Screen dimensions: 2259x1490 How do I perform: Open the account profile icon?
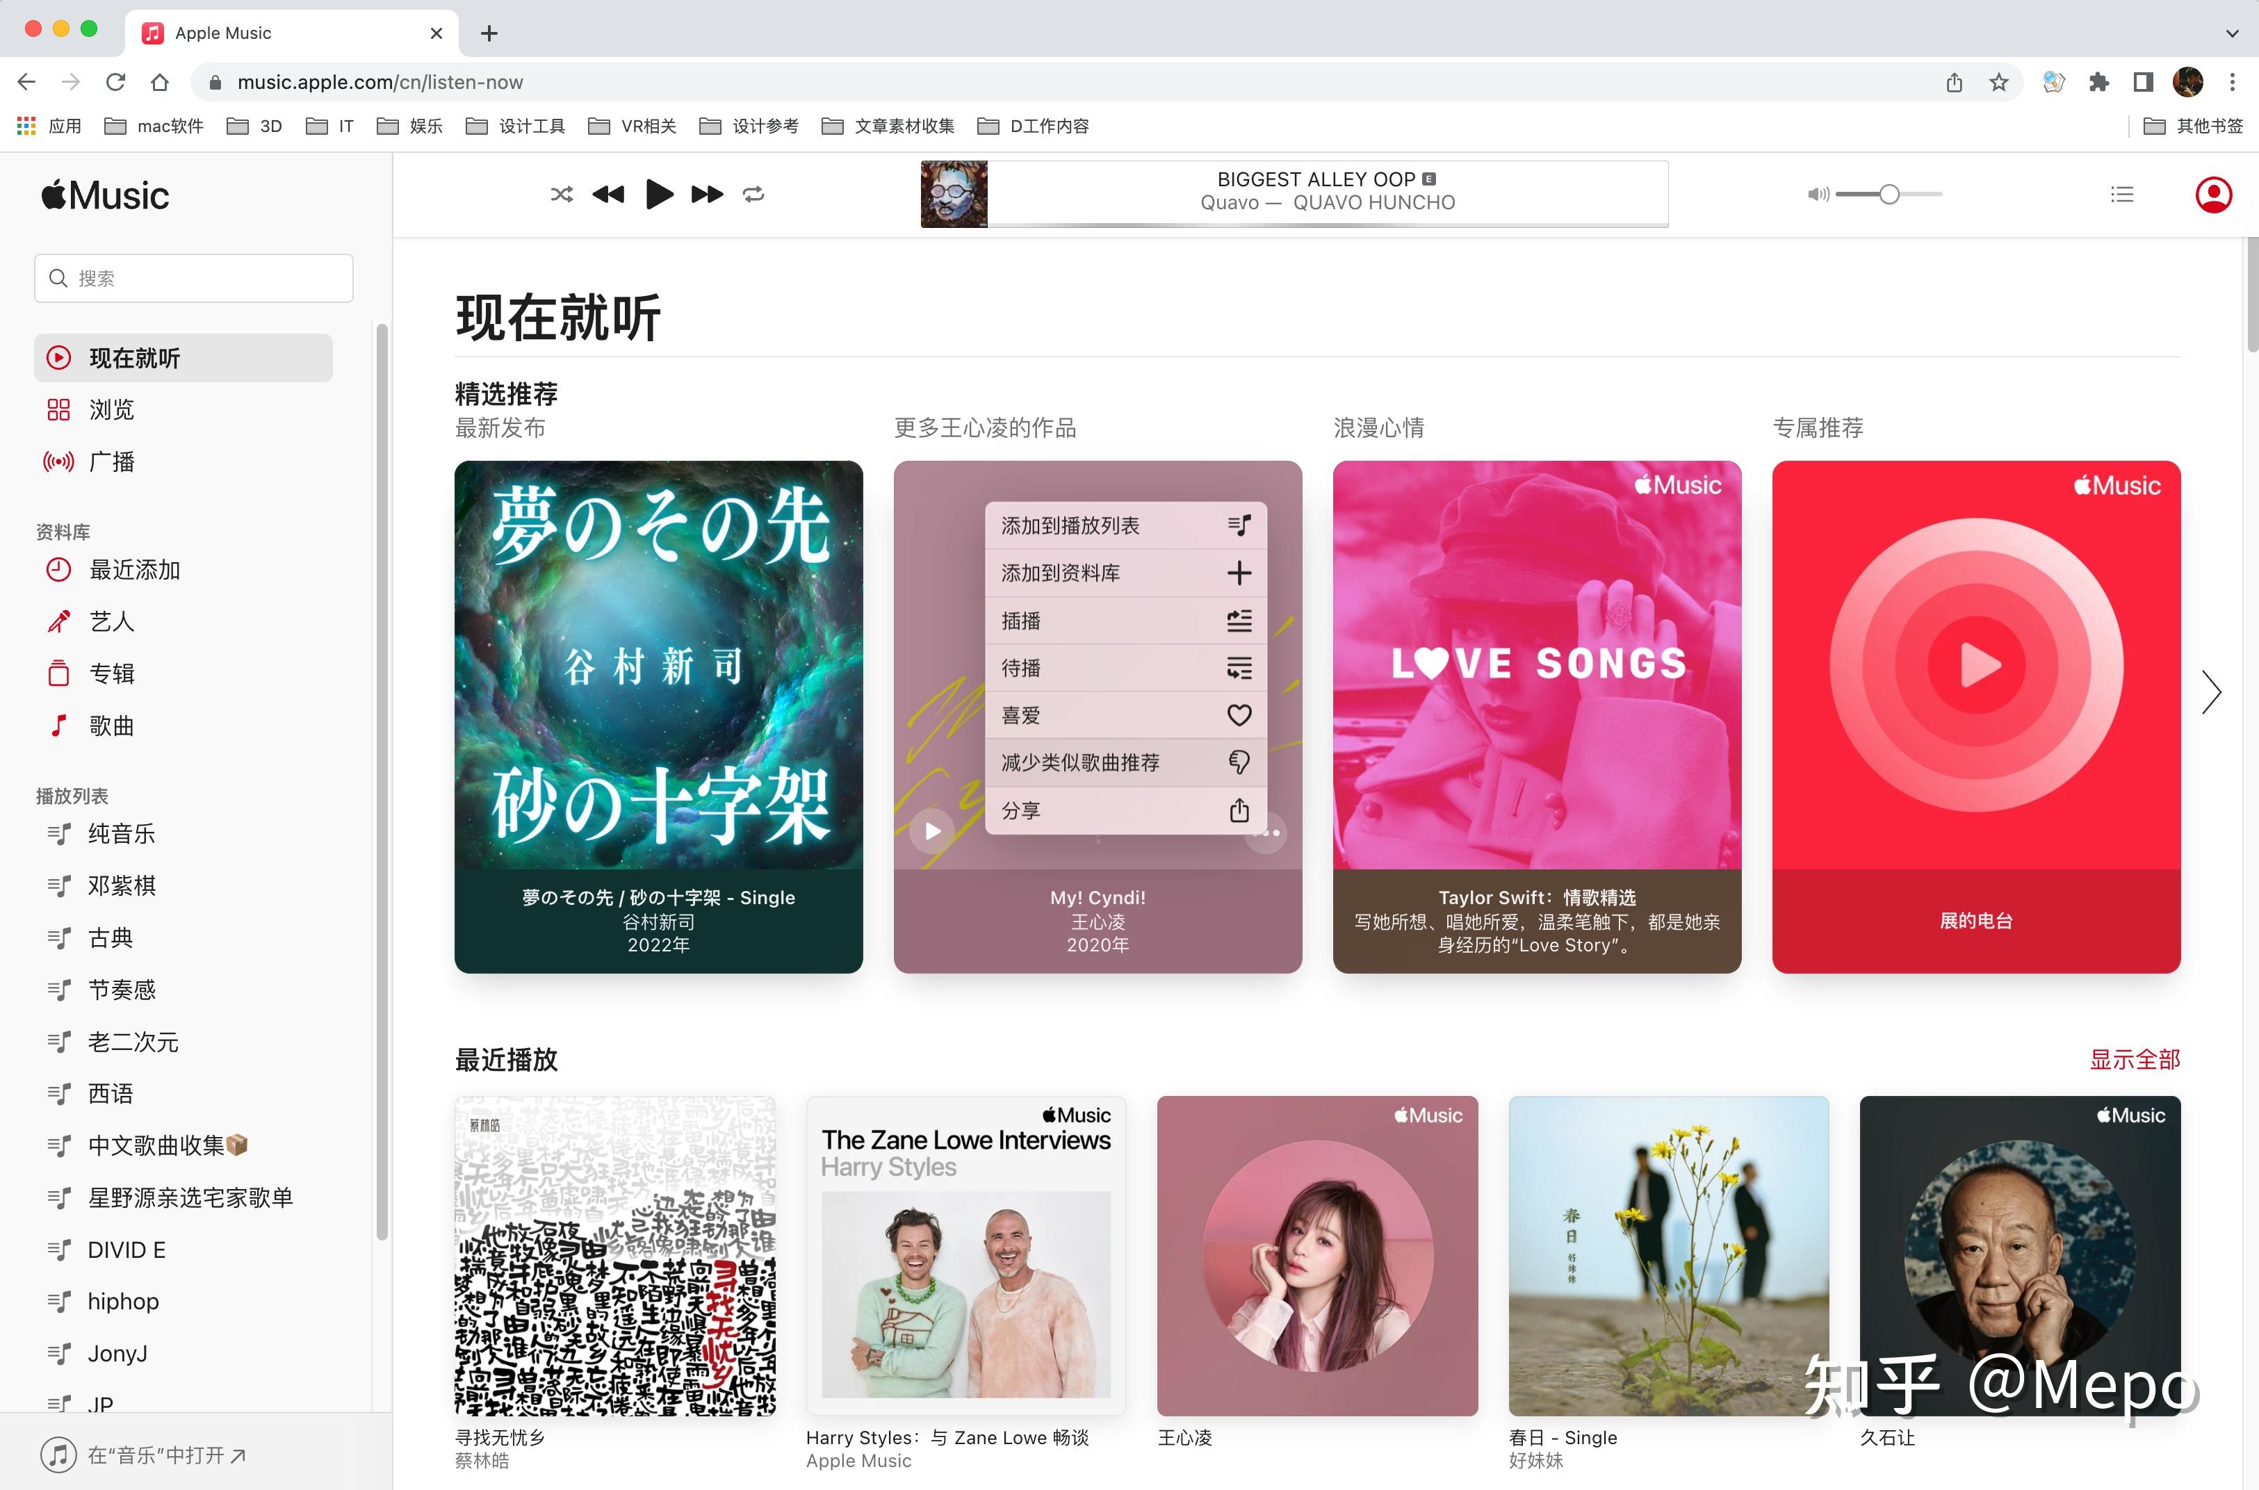tap(2213, 195)
